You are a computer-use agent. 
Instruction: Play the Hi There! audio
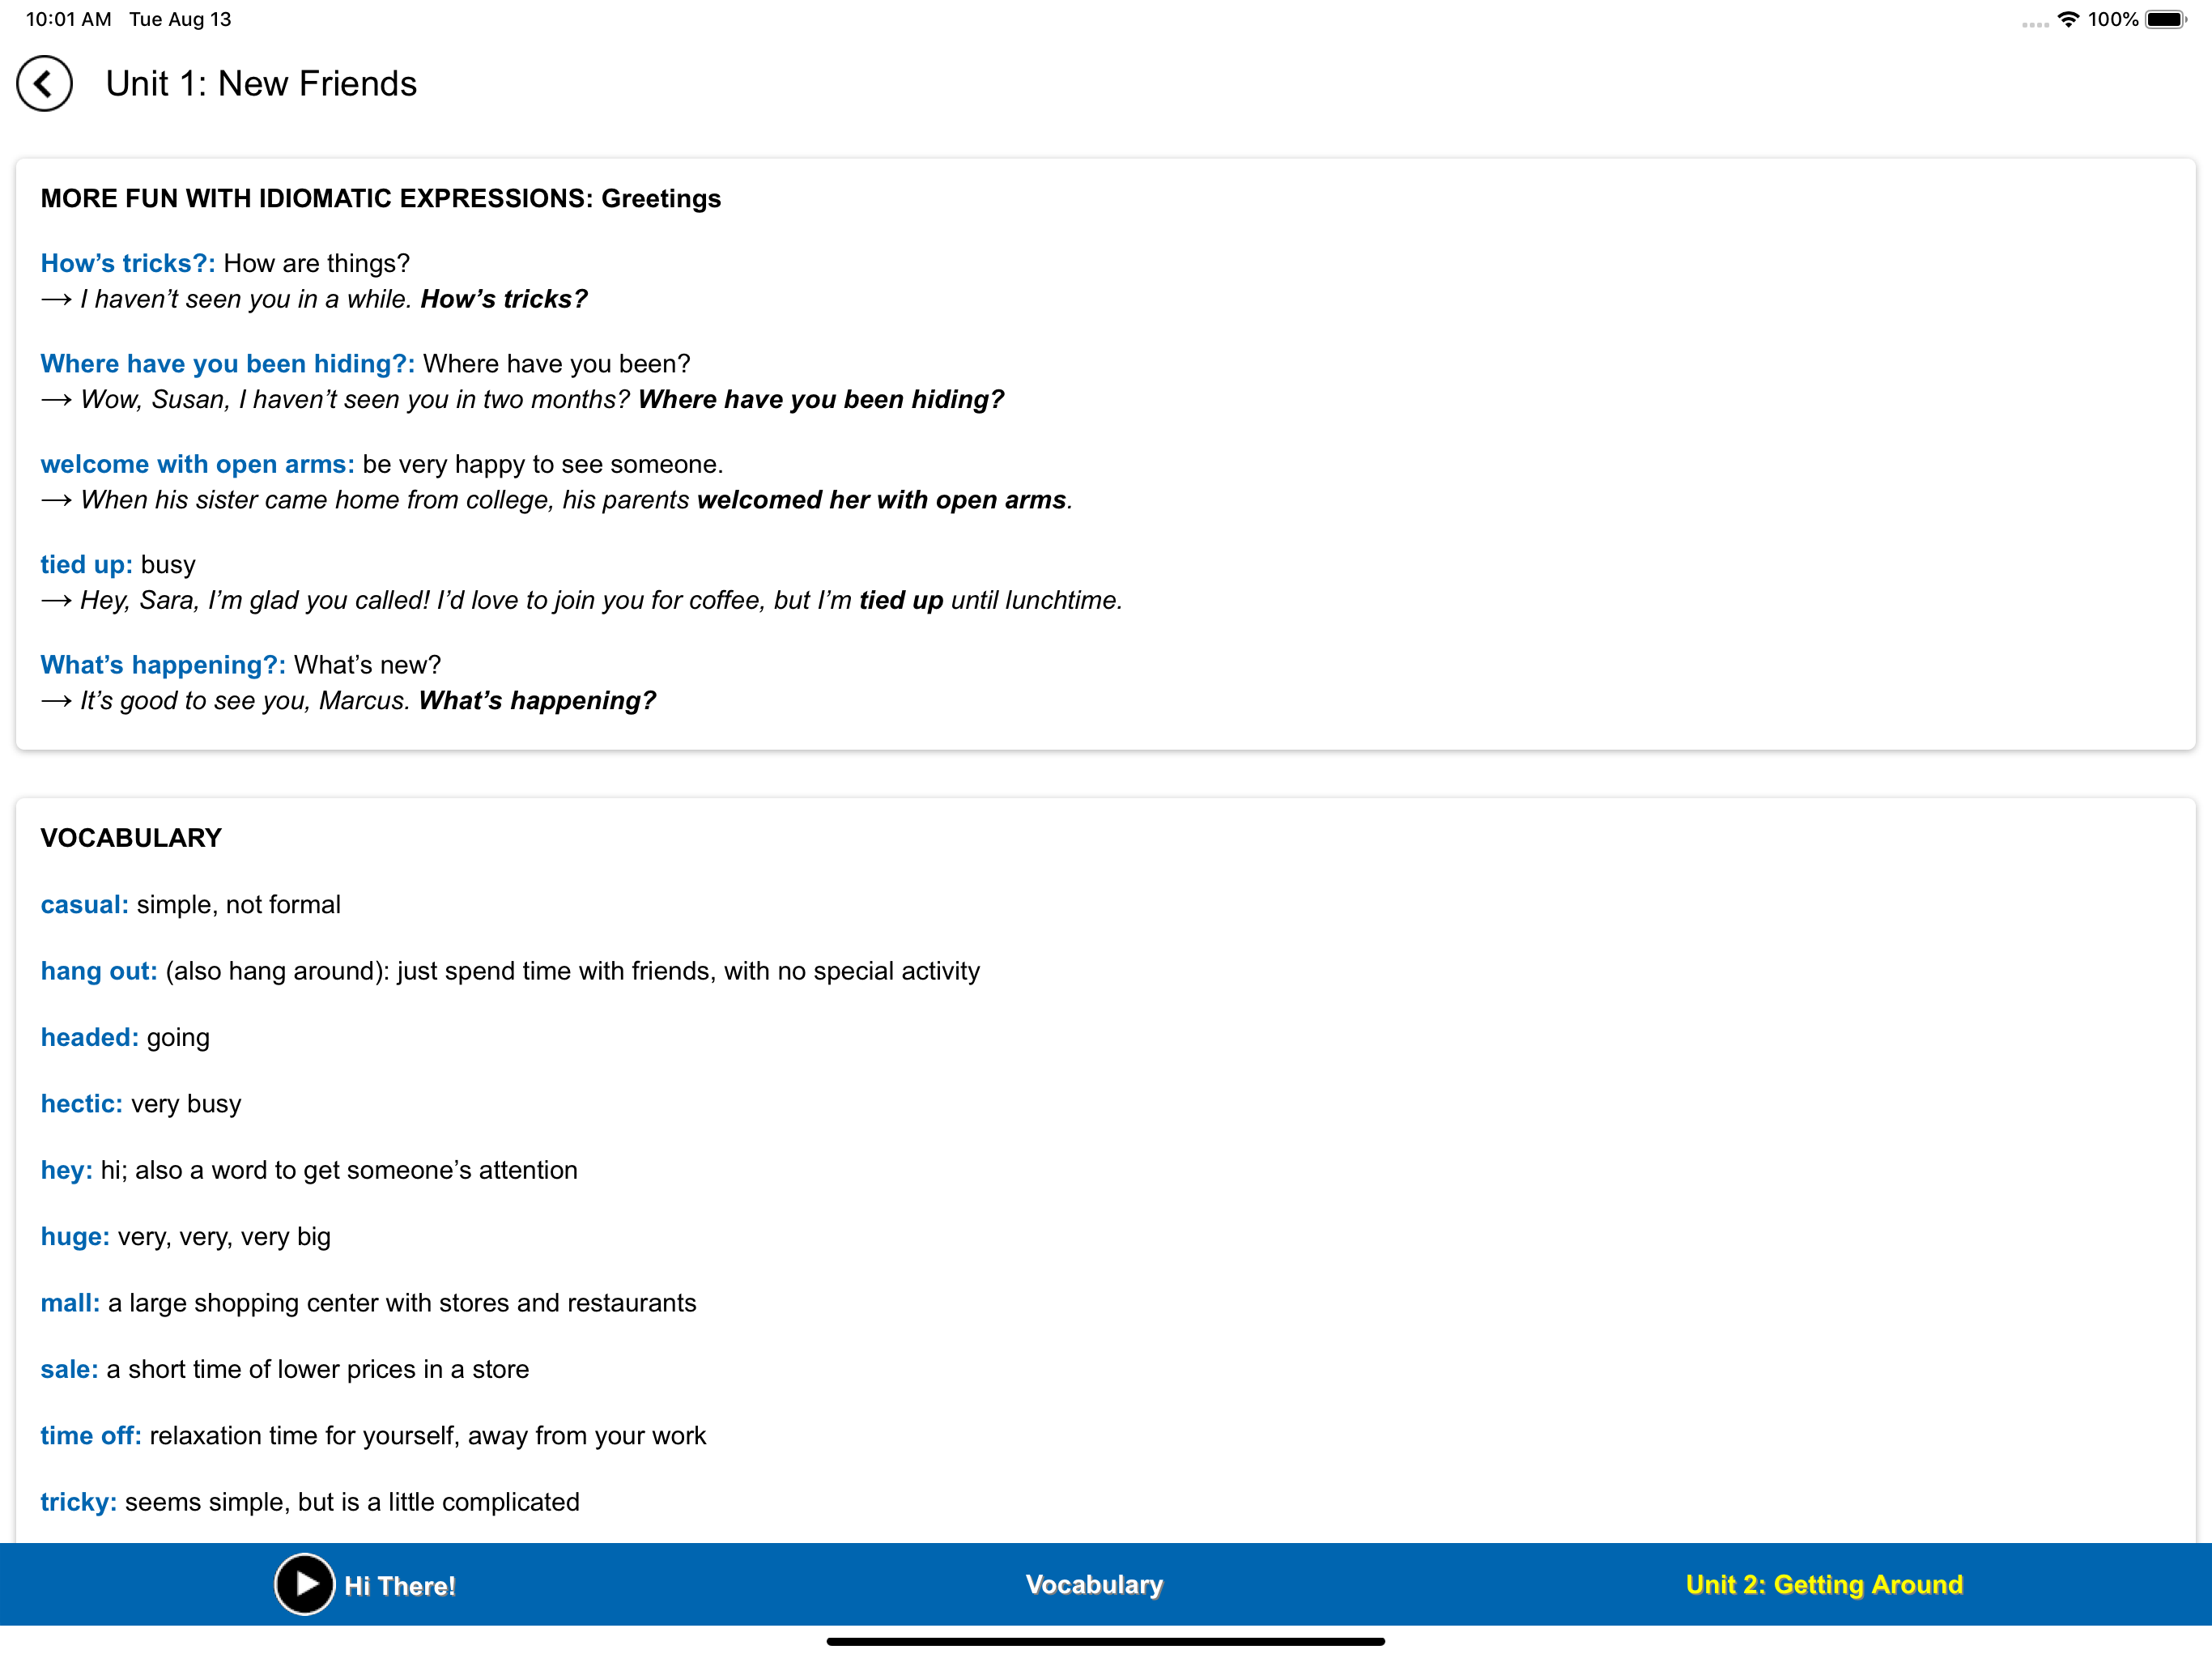304,1584
